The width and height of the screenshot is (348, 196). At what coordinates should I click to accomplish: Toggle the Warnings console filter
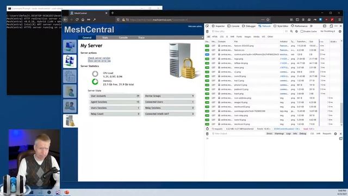tap(279, 134)
